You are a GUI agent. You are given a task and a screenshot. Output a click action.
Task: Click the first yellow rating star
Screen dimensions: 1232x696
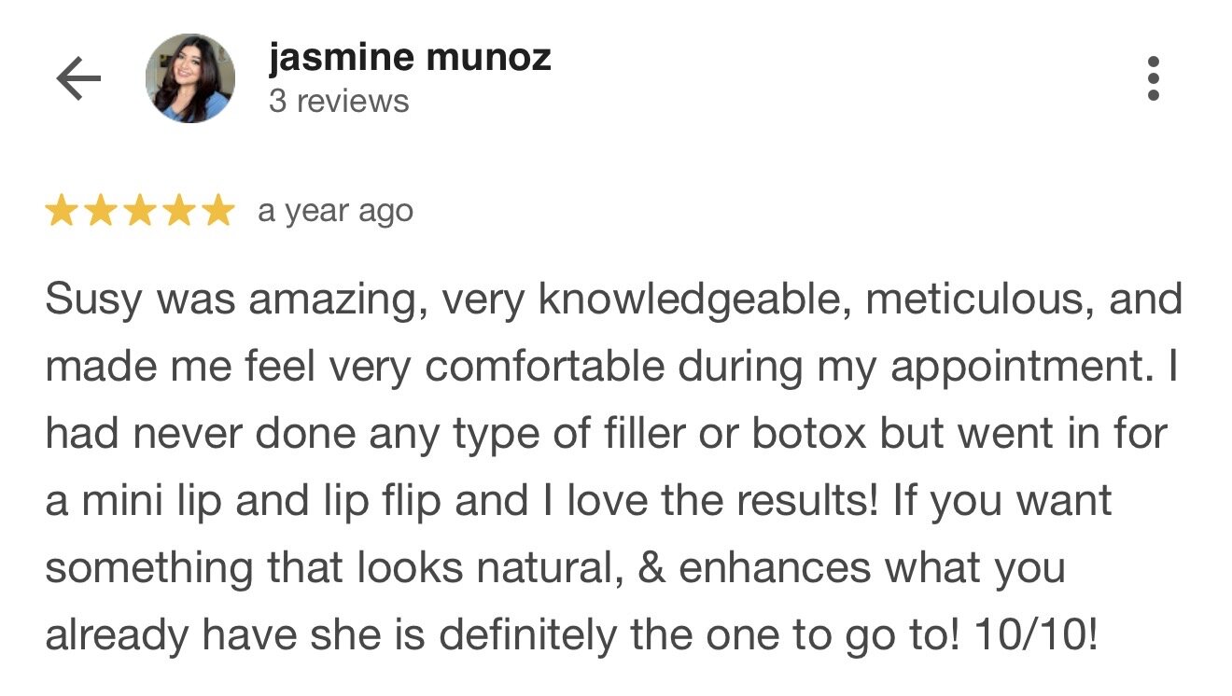(x=61, y=212)
